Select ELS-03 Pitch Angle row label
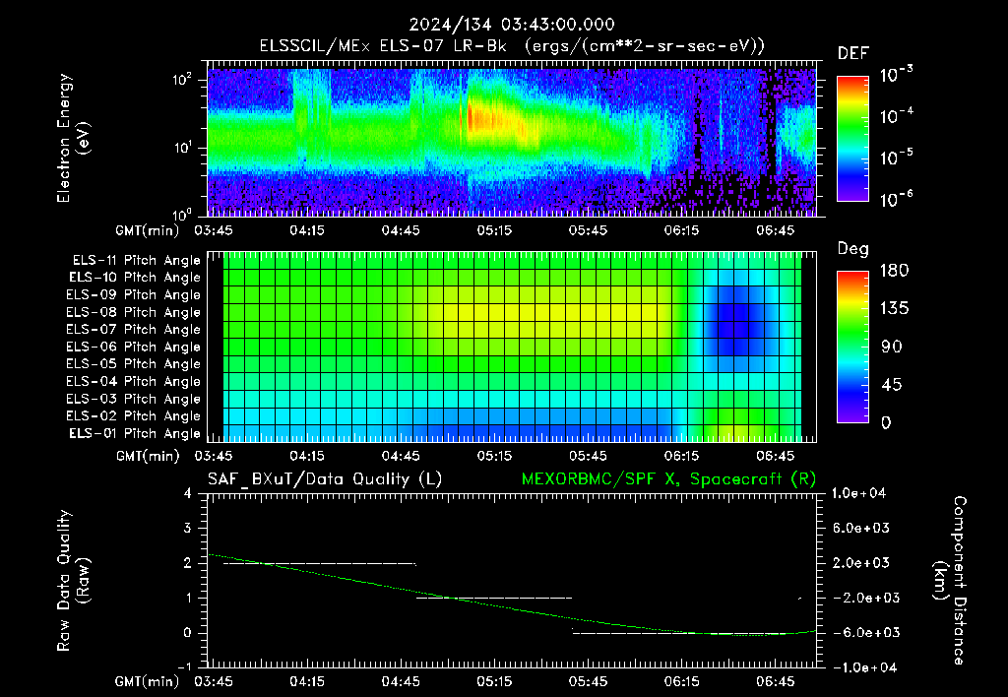 [x=134, y=400]
